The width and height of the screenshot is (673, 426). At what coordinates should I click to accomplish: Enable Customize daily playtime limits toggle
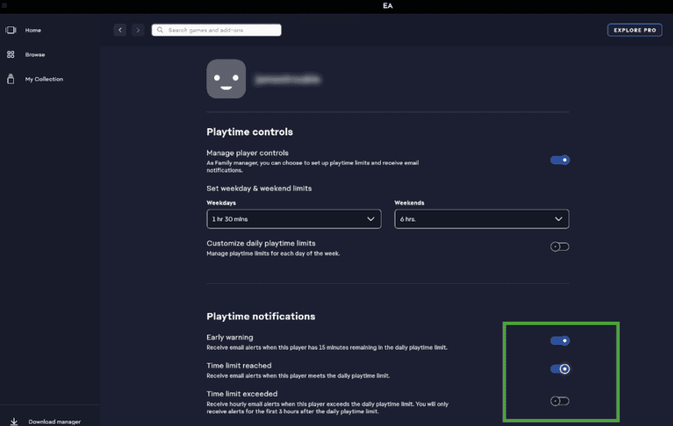tap(559, 247)
